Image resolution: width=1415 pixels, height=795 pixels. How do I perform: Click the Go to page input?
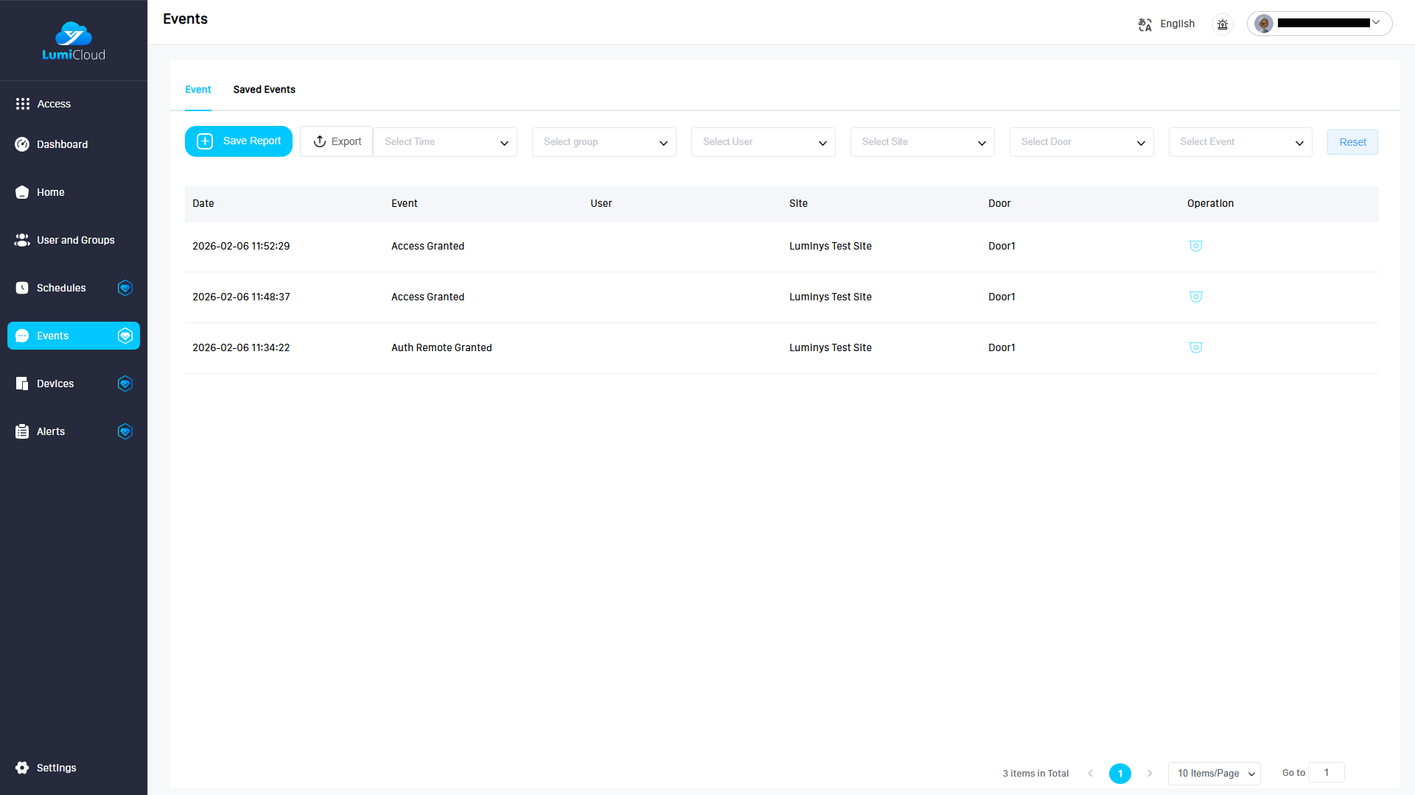(1326, 772)
